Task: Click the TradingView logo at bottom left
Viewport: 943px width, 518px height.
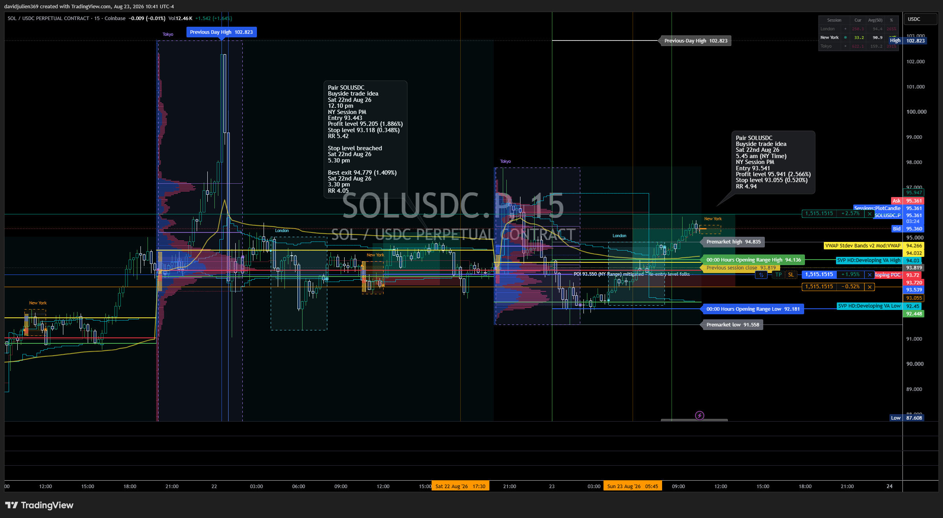Action: tap(39, 505)
